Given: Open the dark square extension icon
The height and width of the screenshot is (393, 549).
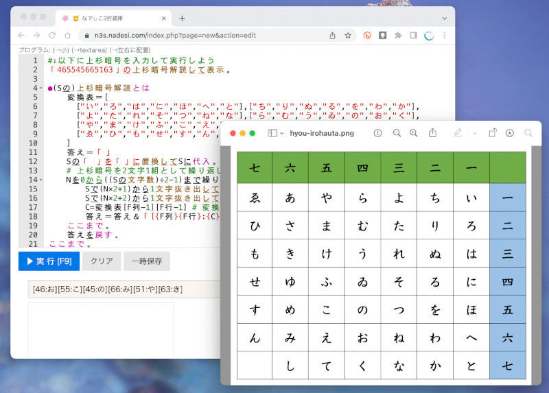Looking at the screenshot, I should coord(382,36).
